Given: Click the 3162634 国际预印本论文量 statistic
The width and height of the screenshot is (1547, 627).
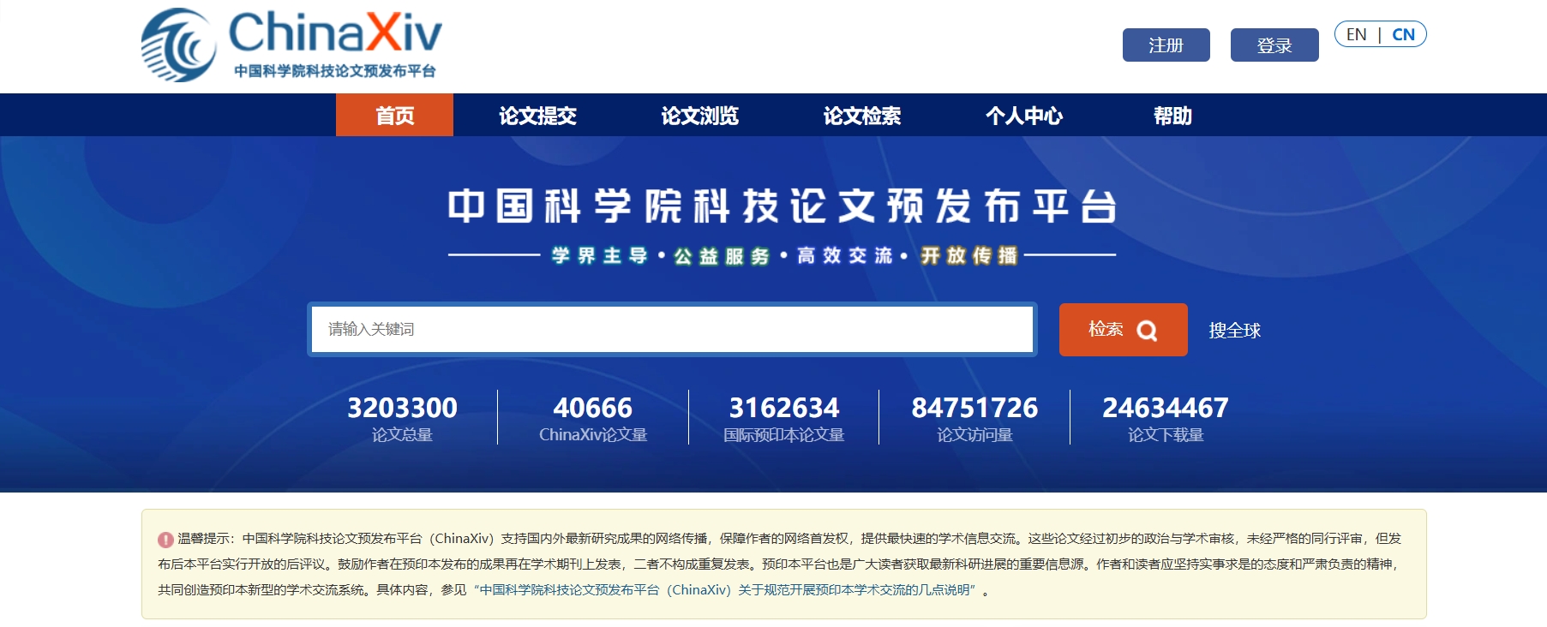Looking at the screenshot, I should (x=783, y=418).
